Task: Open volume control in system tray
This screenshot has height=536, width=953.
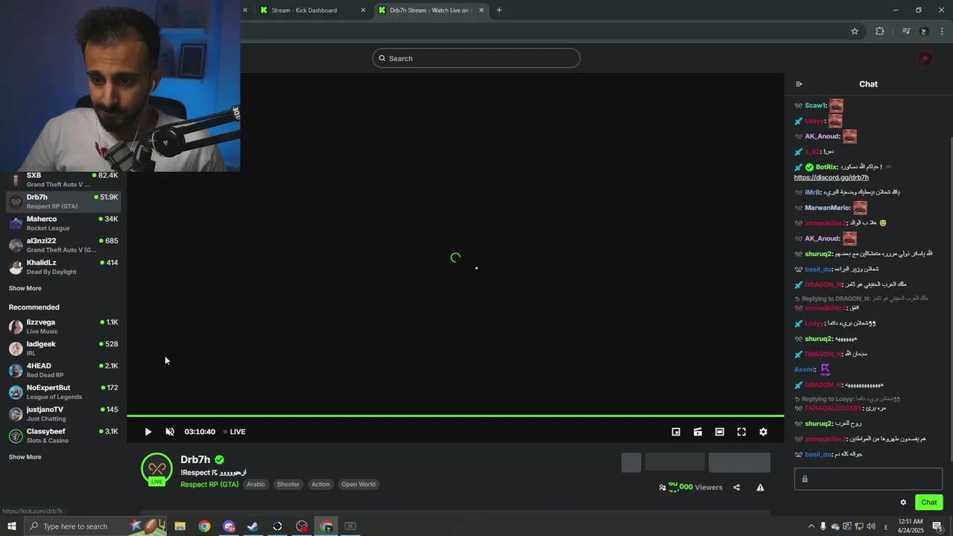Action: (x=871, y=526)
